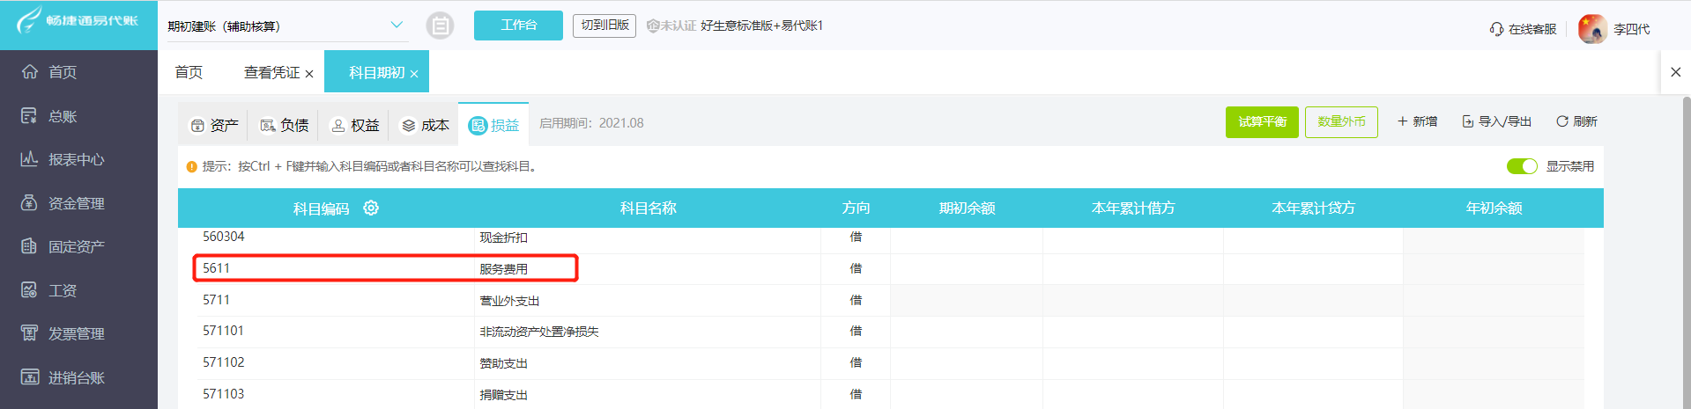Click the 方向 column header
The height and width of the screenshot is (409, 1691).
856,208
